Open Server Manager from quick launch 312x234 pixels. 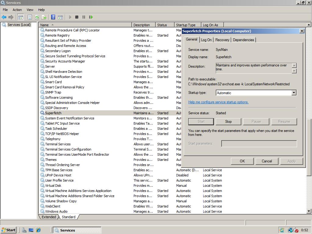click(24, 230)
